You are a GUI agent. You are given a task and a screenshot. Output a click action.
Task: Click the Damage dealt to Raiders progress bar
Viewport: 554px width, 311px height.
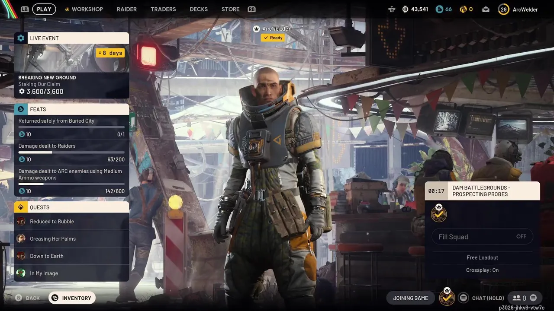pos(71,152)
